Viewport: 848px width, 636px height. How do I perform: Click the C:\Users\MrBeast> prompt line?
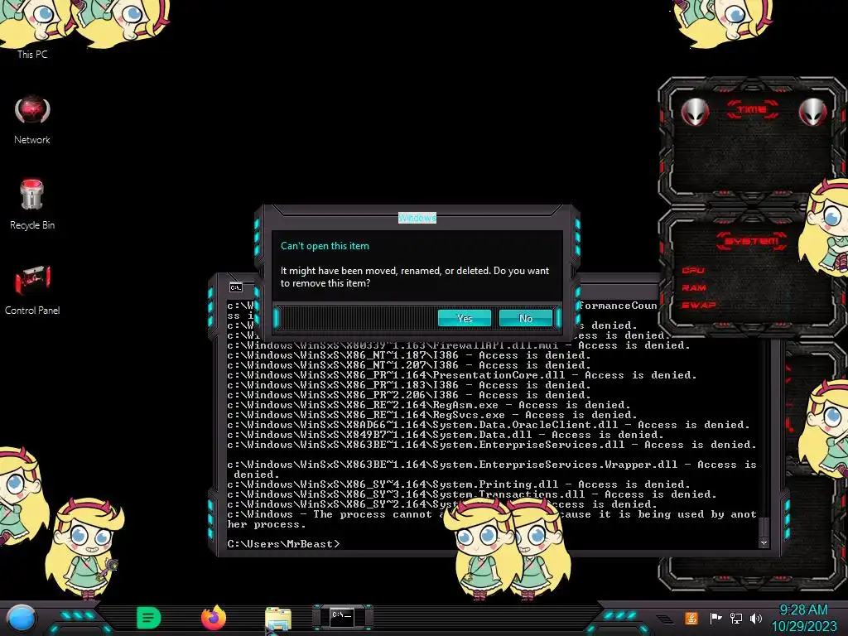point(283,544)
